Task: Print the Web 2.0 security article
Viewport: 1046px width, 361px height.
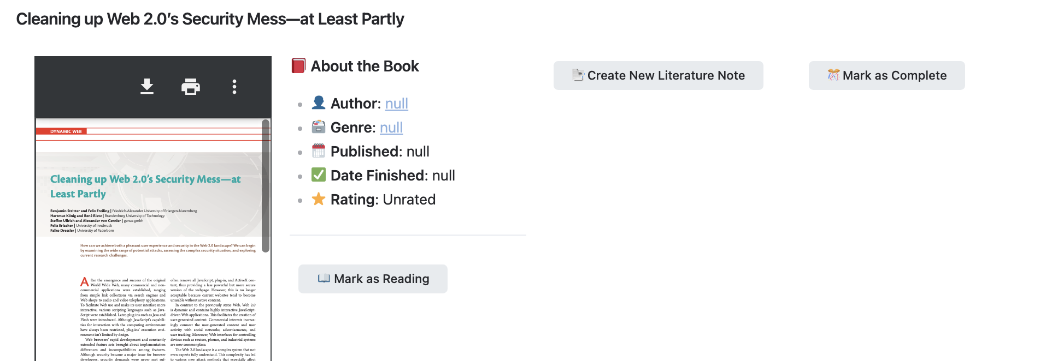Action: pyautogui.click(x=191, y=86)
